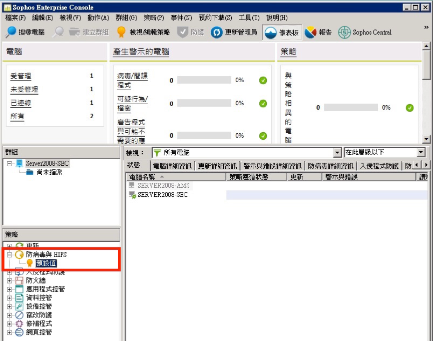Screen dimensions: 433x341
Task: Sort by the 策略遵循狀態 column header
Action: 256,177
